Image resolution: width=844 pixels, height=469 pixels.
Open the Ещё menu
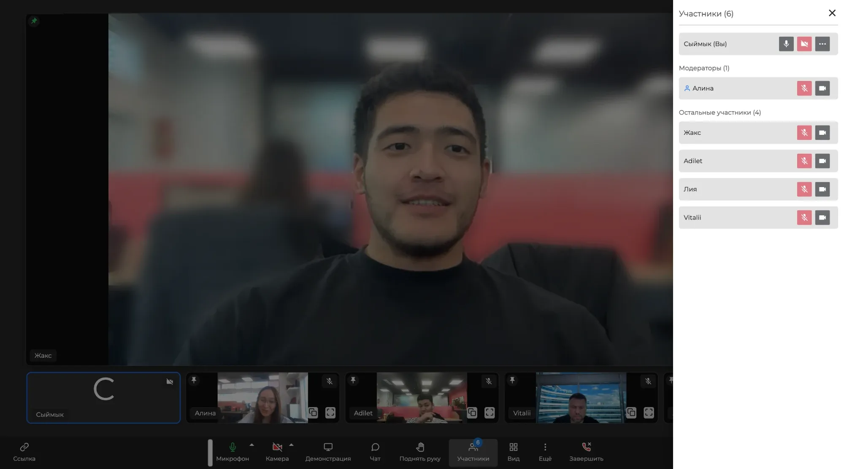coord(545,452)
